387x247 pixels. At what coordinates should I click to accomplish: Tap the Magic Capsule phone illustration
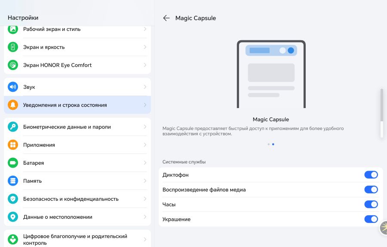[x=271, y=74]
